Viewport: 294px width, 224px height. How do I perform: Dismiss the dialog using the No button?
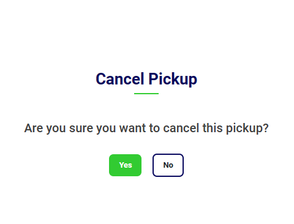click(x=168, y=165)
